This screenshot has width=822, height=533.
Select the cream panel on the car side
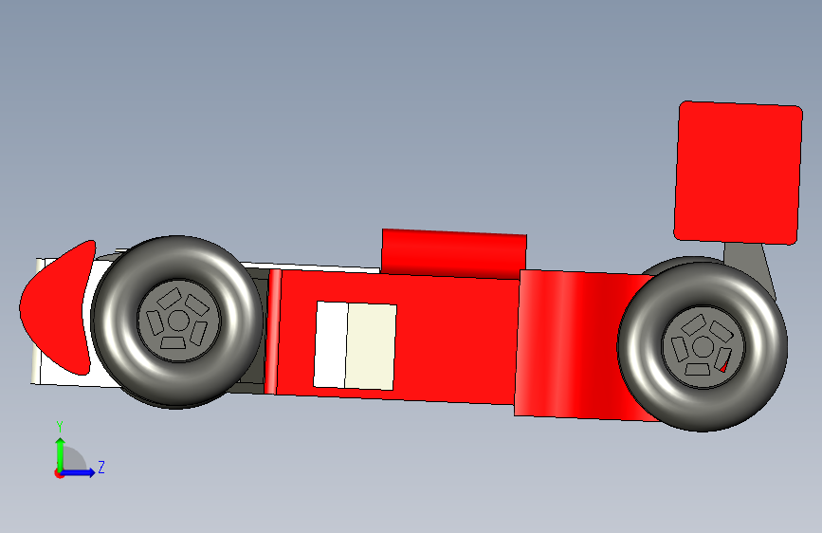pyautogui.click(x=370, y=347)
